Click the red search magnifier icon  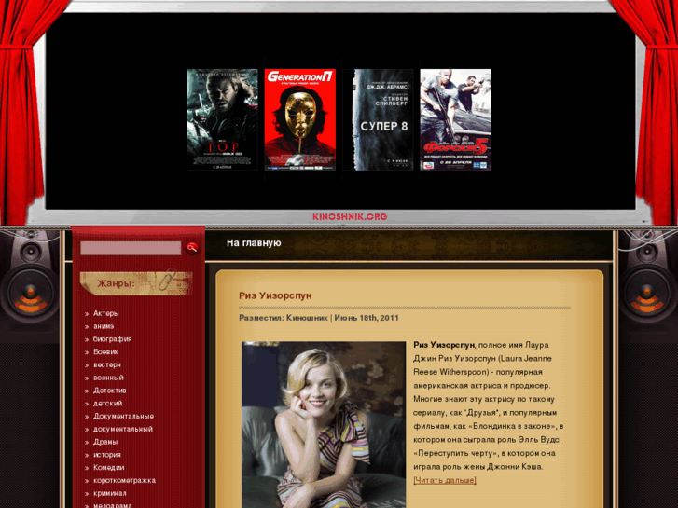(192, 248)
